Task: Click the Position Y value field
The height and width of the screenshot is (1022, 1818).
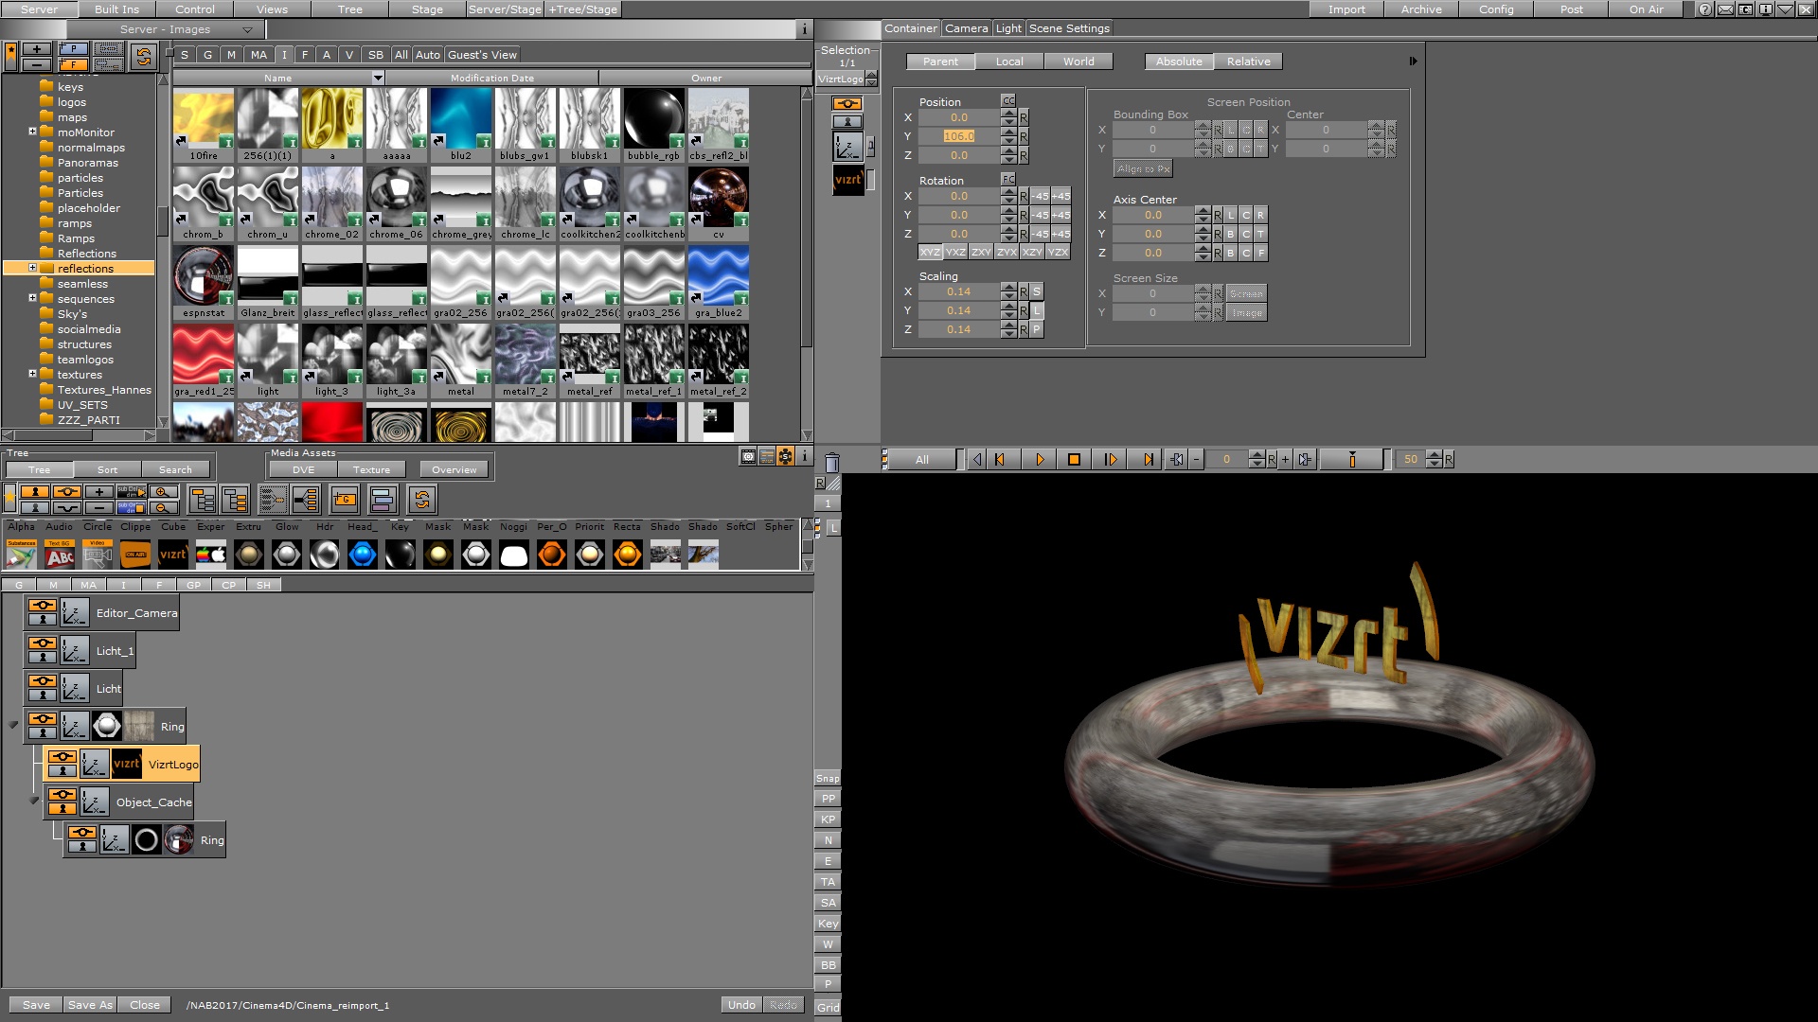Action: point(959,136)
